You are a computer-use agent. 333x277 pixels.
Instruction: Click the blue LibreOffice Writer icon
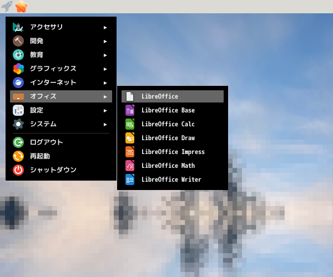[x=130, y=179]
